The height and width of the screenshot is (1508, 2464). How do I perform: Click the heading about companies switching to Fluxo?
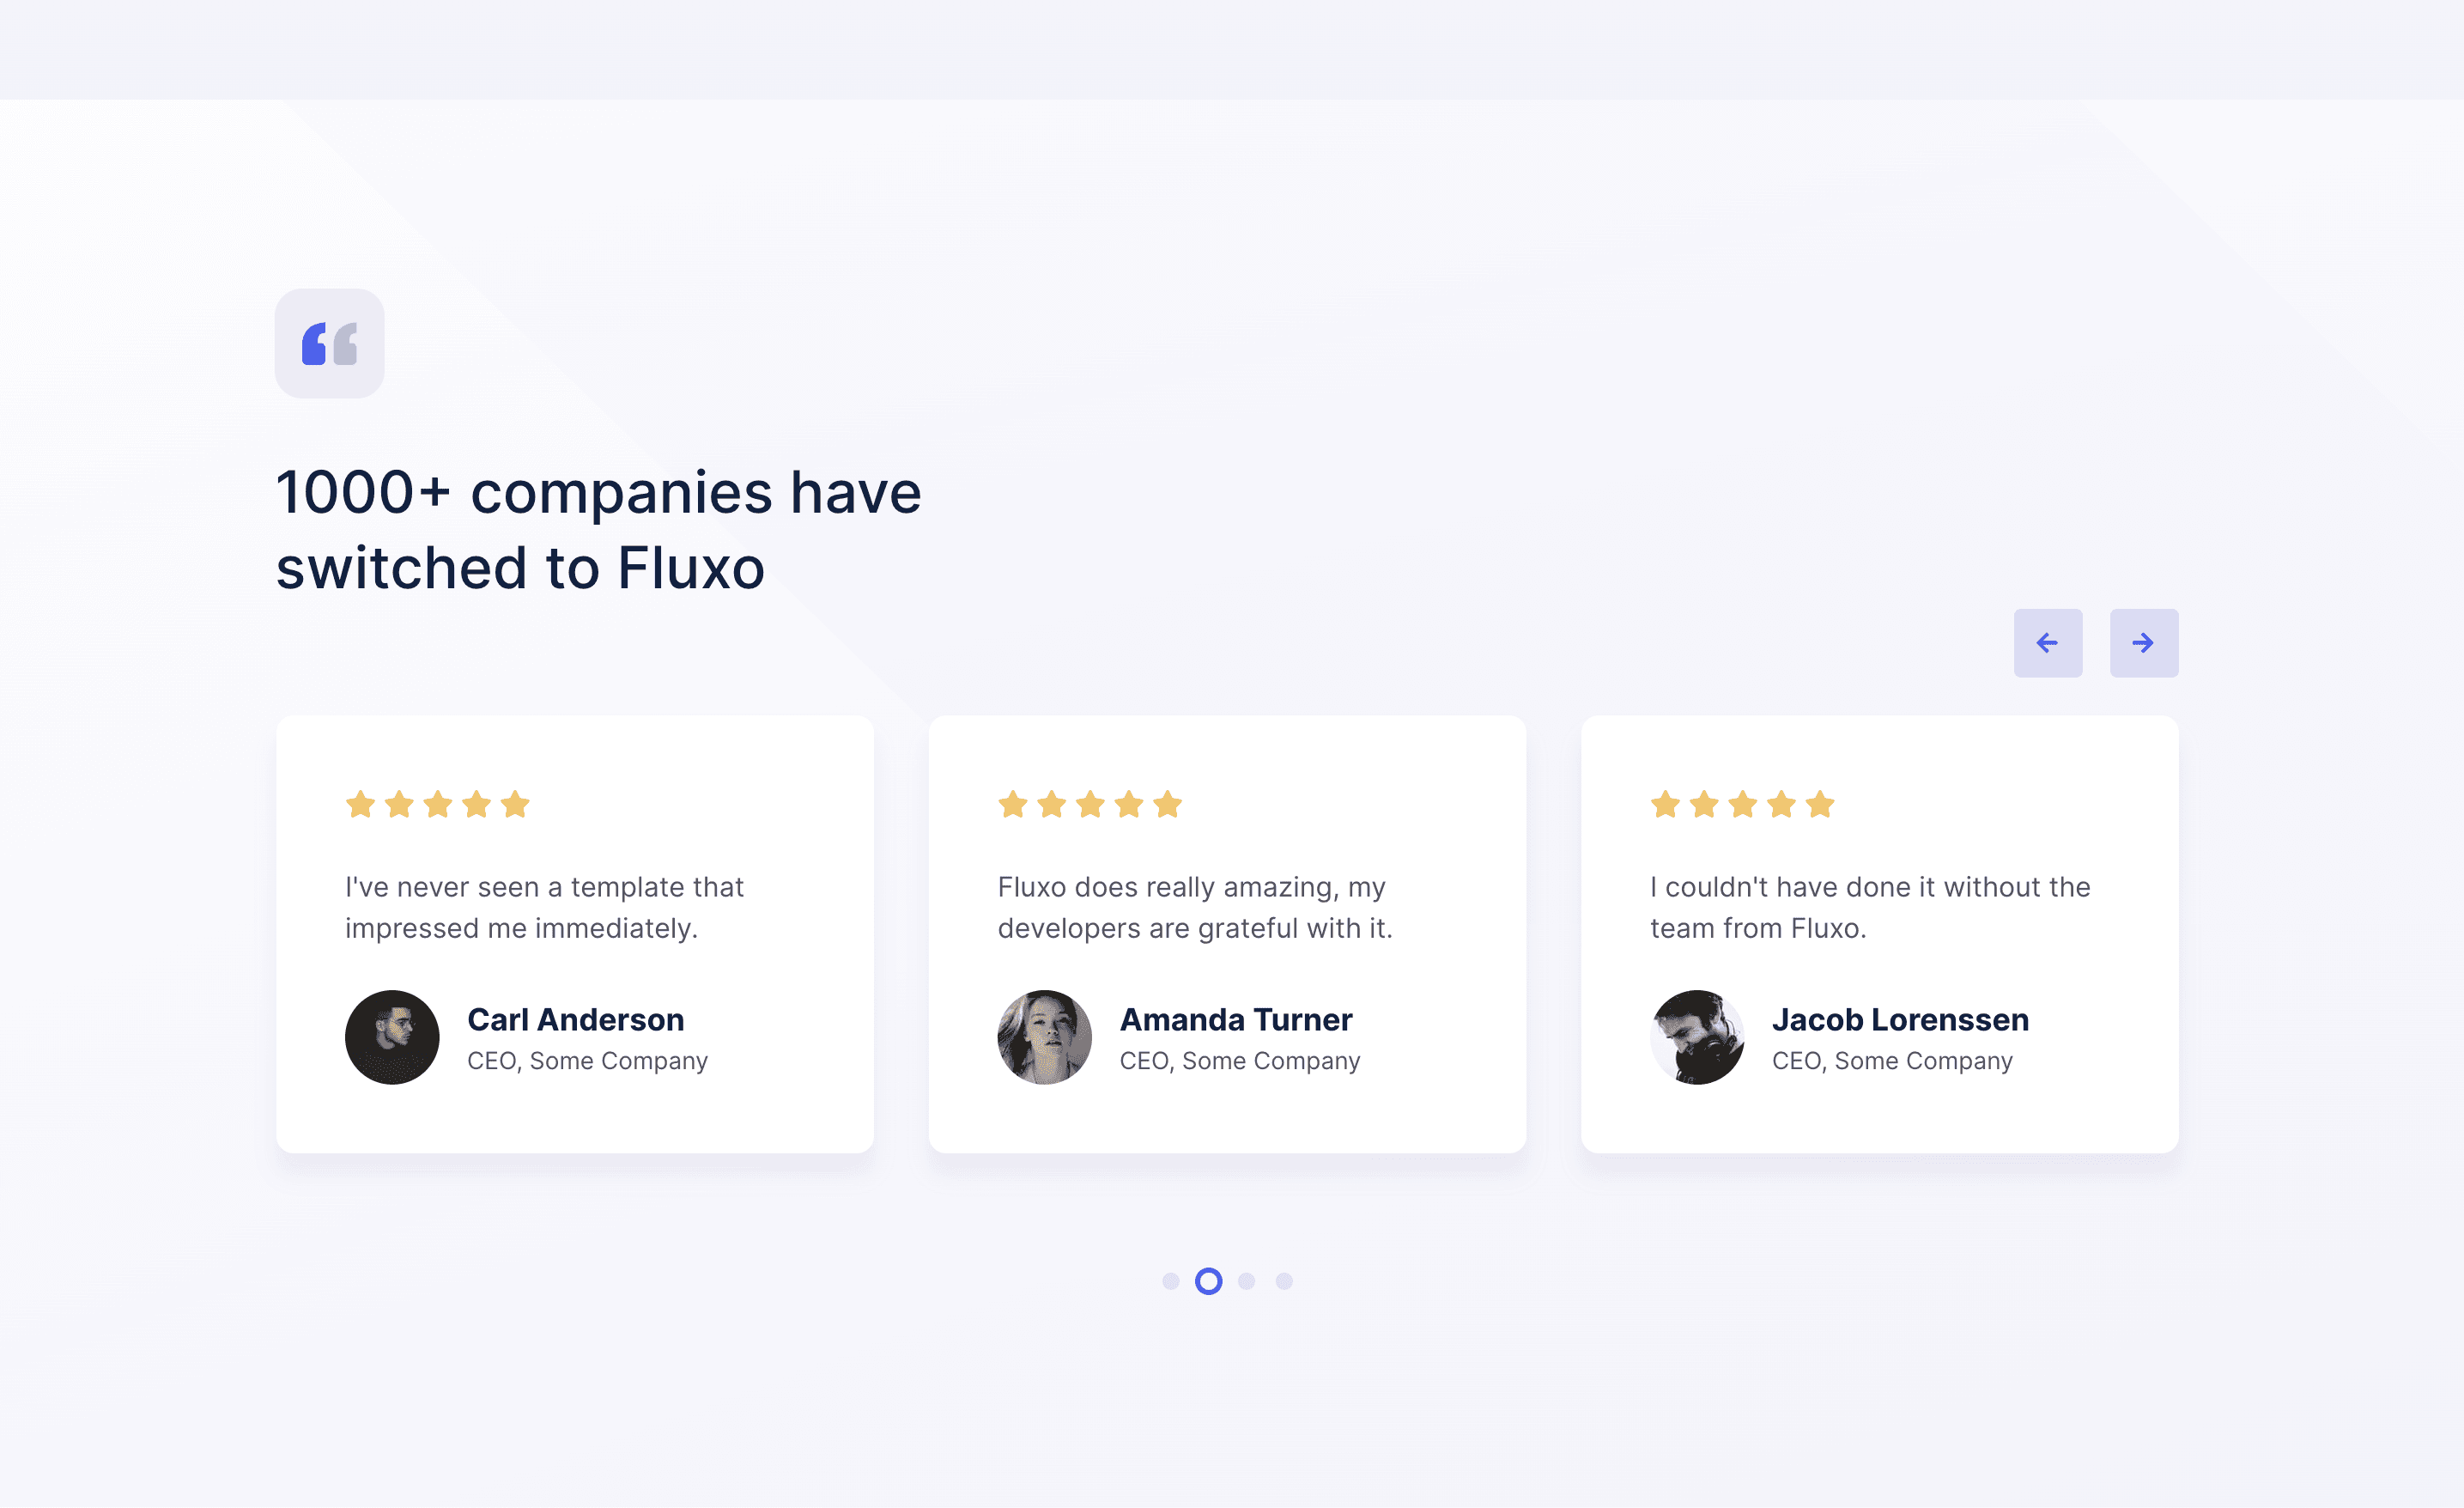pyautogui.click(x=598, y=528)
